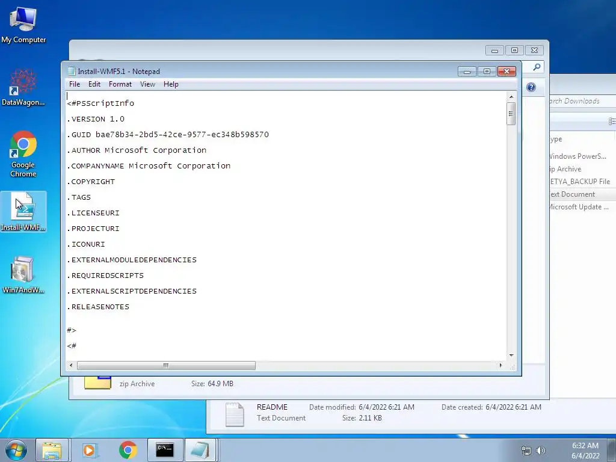The image size is (616, 462).
Task: Place cursor on the .GUID line
Action: [x=168, y=135]
